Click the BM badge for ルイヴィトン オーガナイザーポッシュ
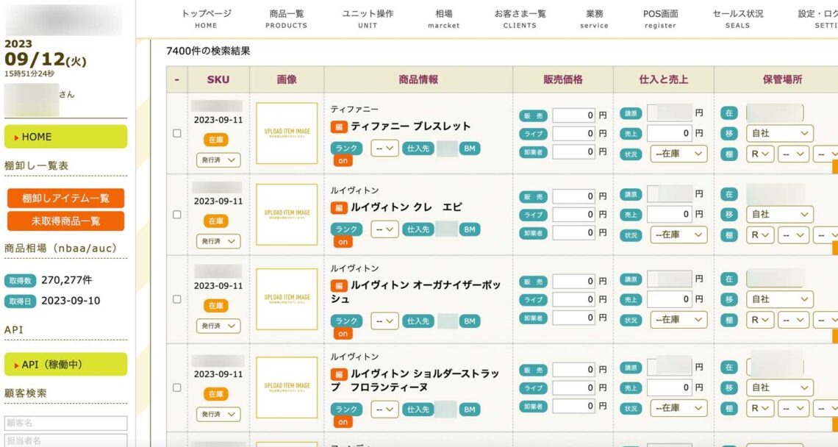 click(470, 321)
